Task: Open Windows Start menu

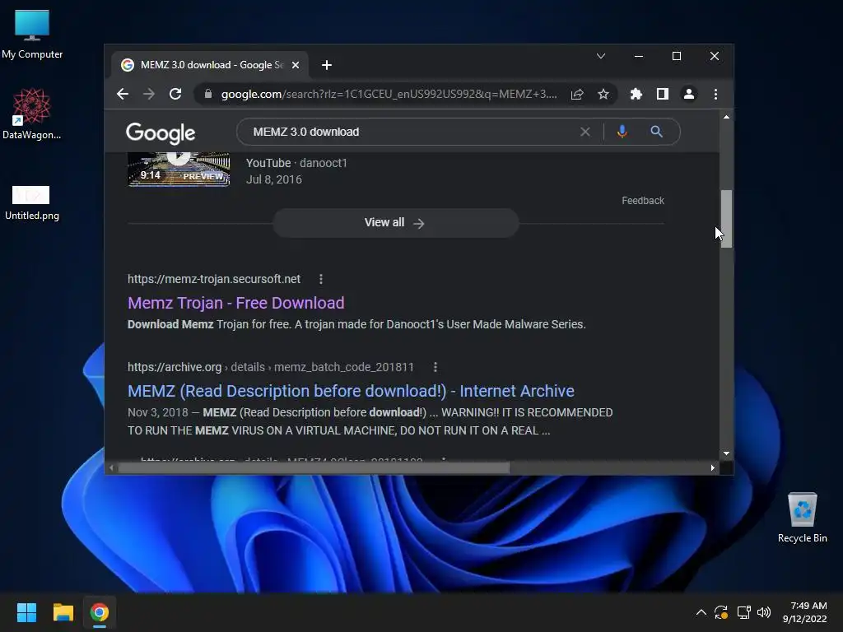Action: click(26, 612)
